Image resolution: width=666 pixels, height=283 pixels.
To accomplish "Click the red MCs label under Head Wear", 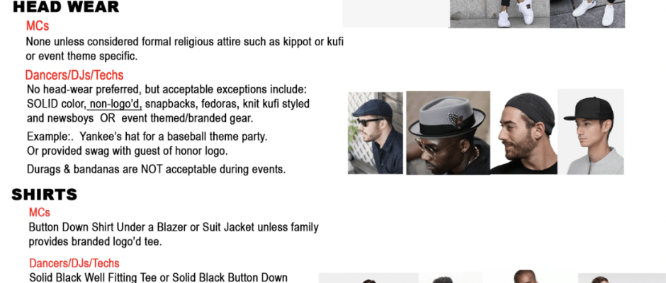I will (38, 26).
